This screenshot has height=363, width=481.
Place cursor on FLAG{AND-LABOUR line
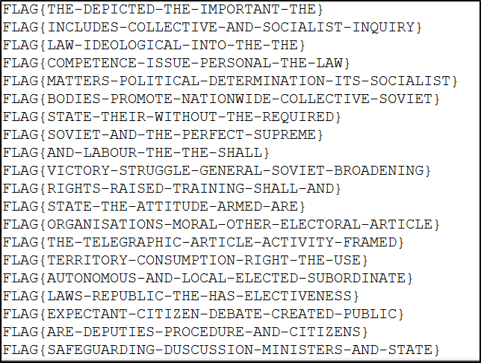[136, 152]
